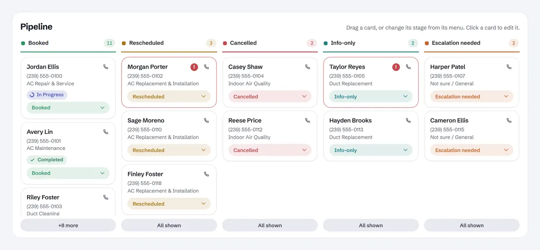Viewport: 540px width, 250px height.
Task: Click the Completed status tag on Avery Lin
Action: (46, 160)
